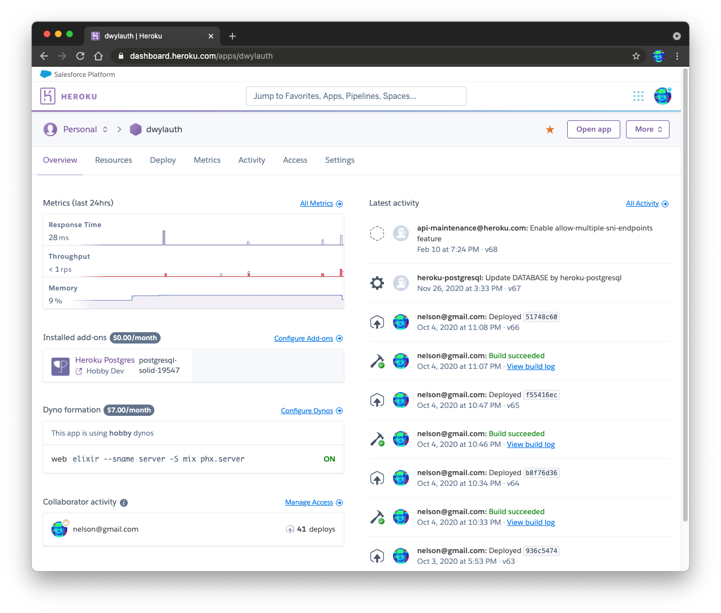Image resolution: width=721 pixels, height=613 pixels.
Task: Click the Open app button
Action: click(x=593, y=129)
